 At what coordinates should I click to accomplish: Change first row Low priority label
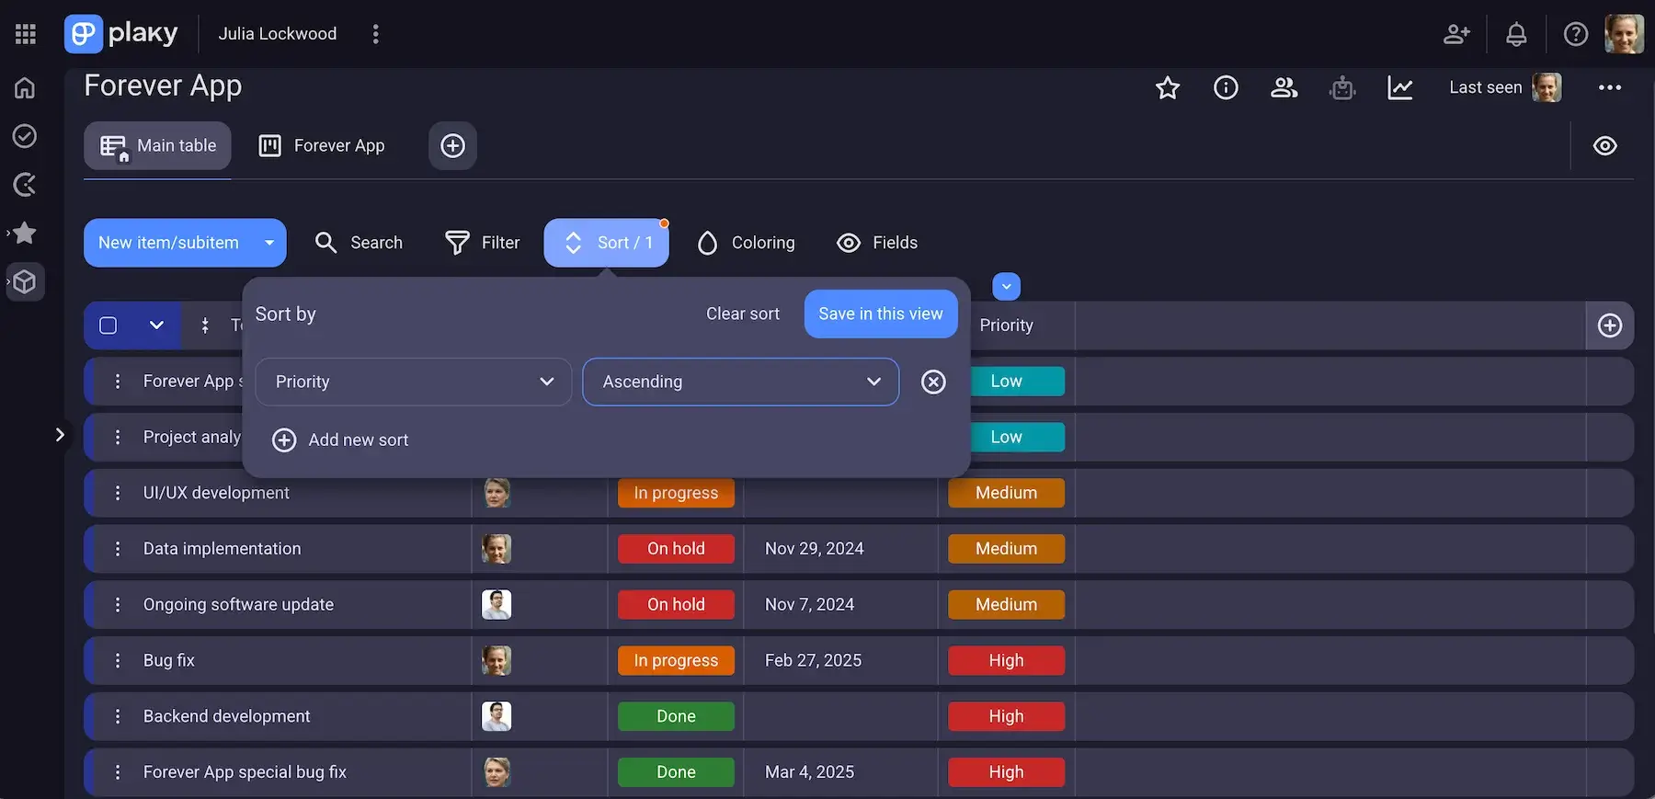(x=1017, y=381)
